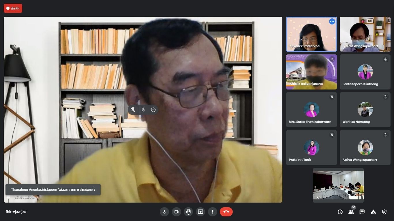Show the participants list
The width and height of the screenshot is (394, 221).
pyautogui.click(x=351, y=212)
